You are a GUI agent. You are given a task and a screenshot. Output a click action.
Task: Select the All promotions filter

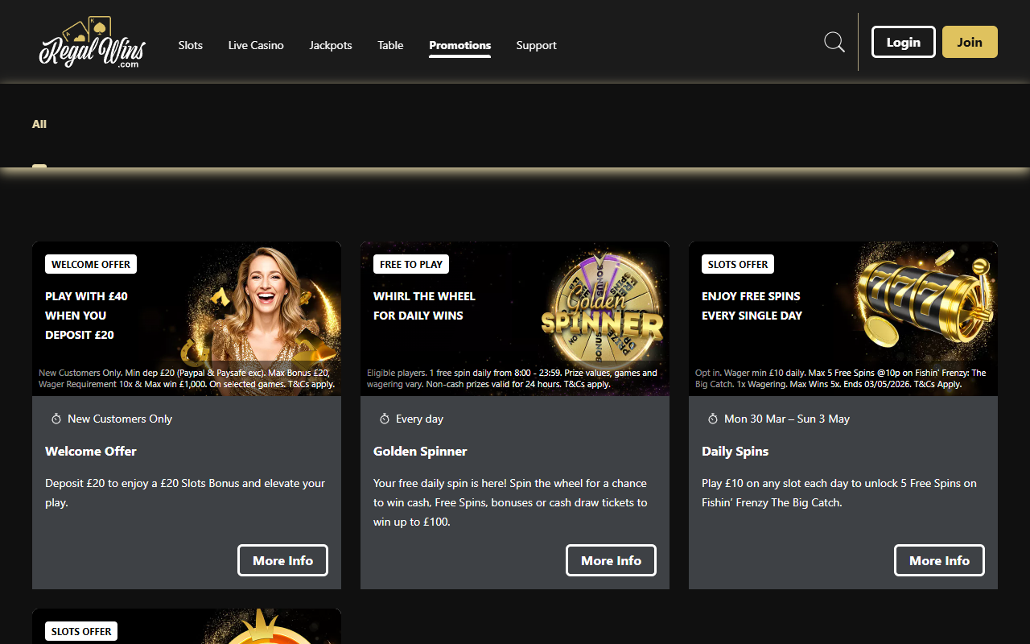coord(39,124)
